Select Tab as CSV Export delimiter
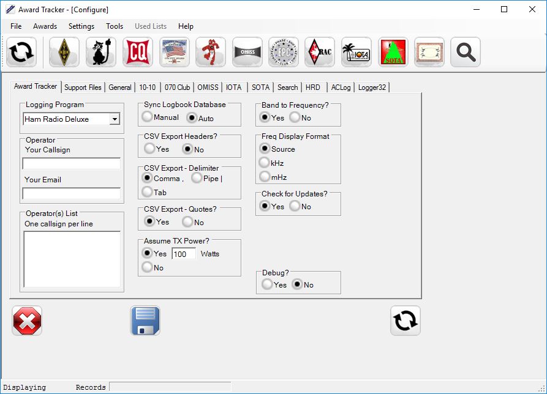This screenshot has width=547, height=394. point(154,192)
